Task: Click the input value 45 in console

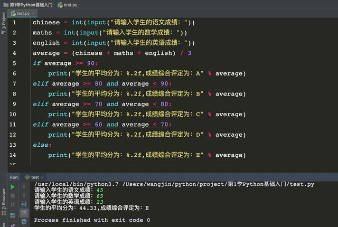Action: (x=100, y=190)
